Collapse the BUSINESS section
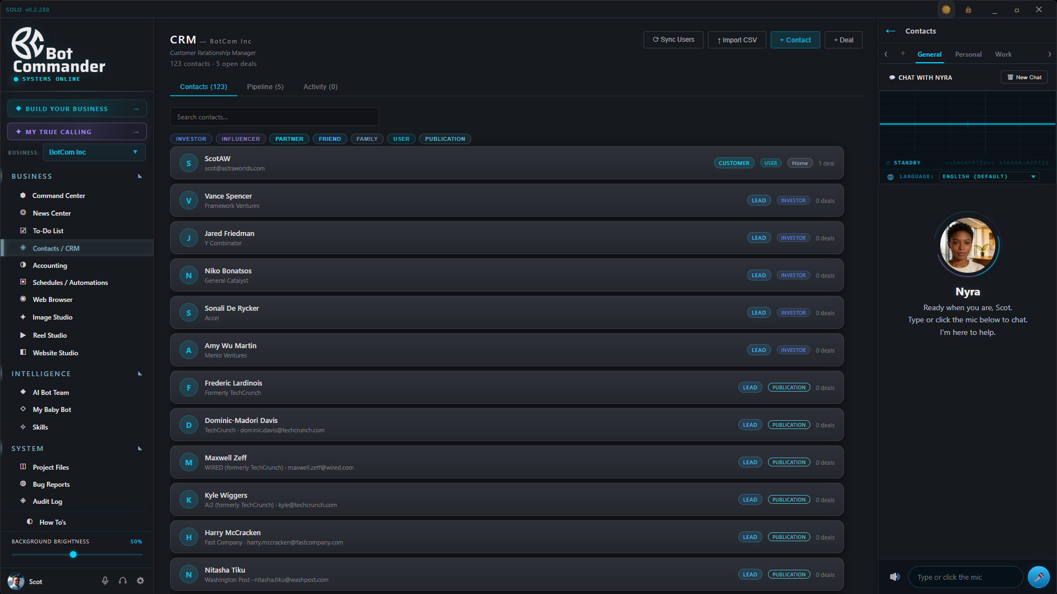The image size is (1057, 594). tap(140, 177)
